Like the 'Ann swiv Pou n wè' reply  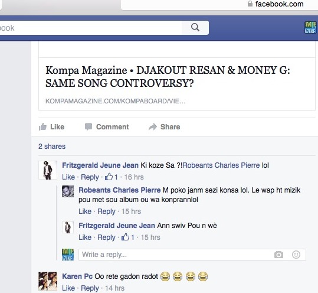pyautogui.click(x=85, y=237)
